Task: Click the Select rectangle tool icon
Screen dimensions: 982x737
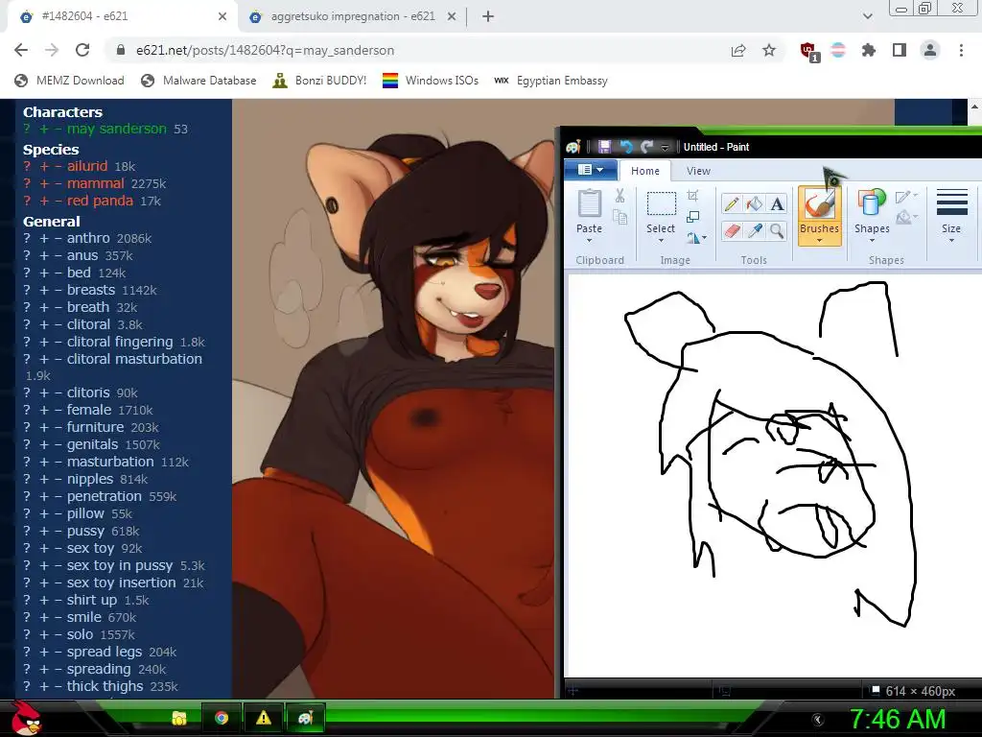Action: [x=661, y=204]
